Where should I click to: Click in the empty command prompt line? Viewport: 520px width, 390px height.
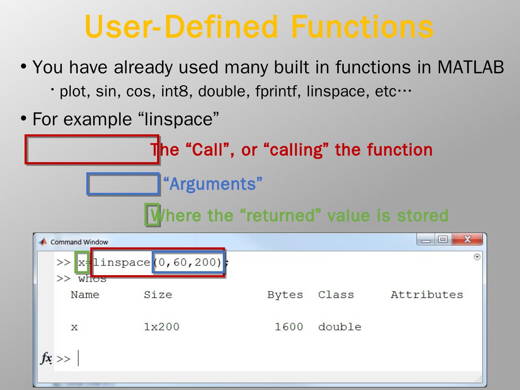click(217, 359)
